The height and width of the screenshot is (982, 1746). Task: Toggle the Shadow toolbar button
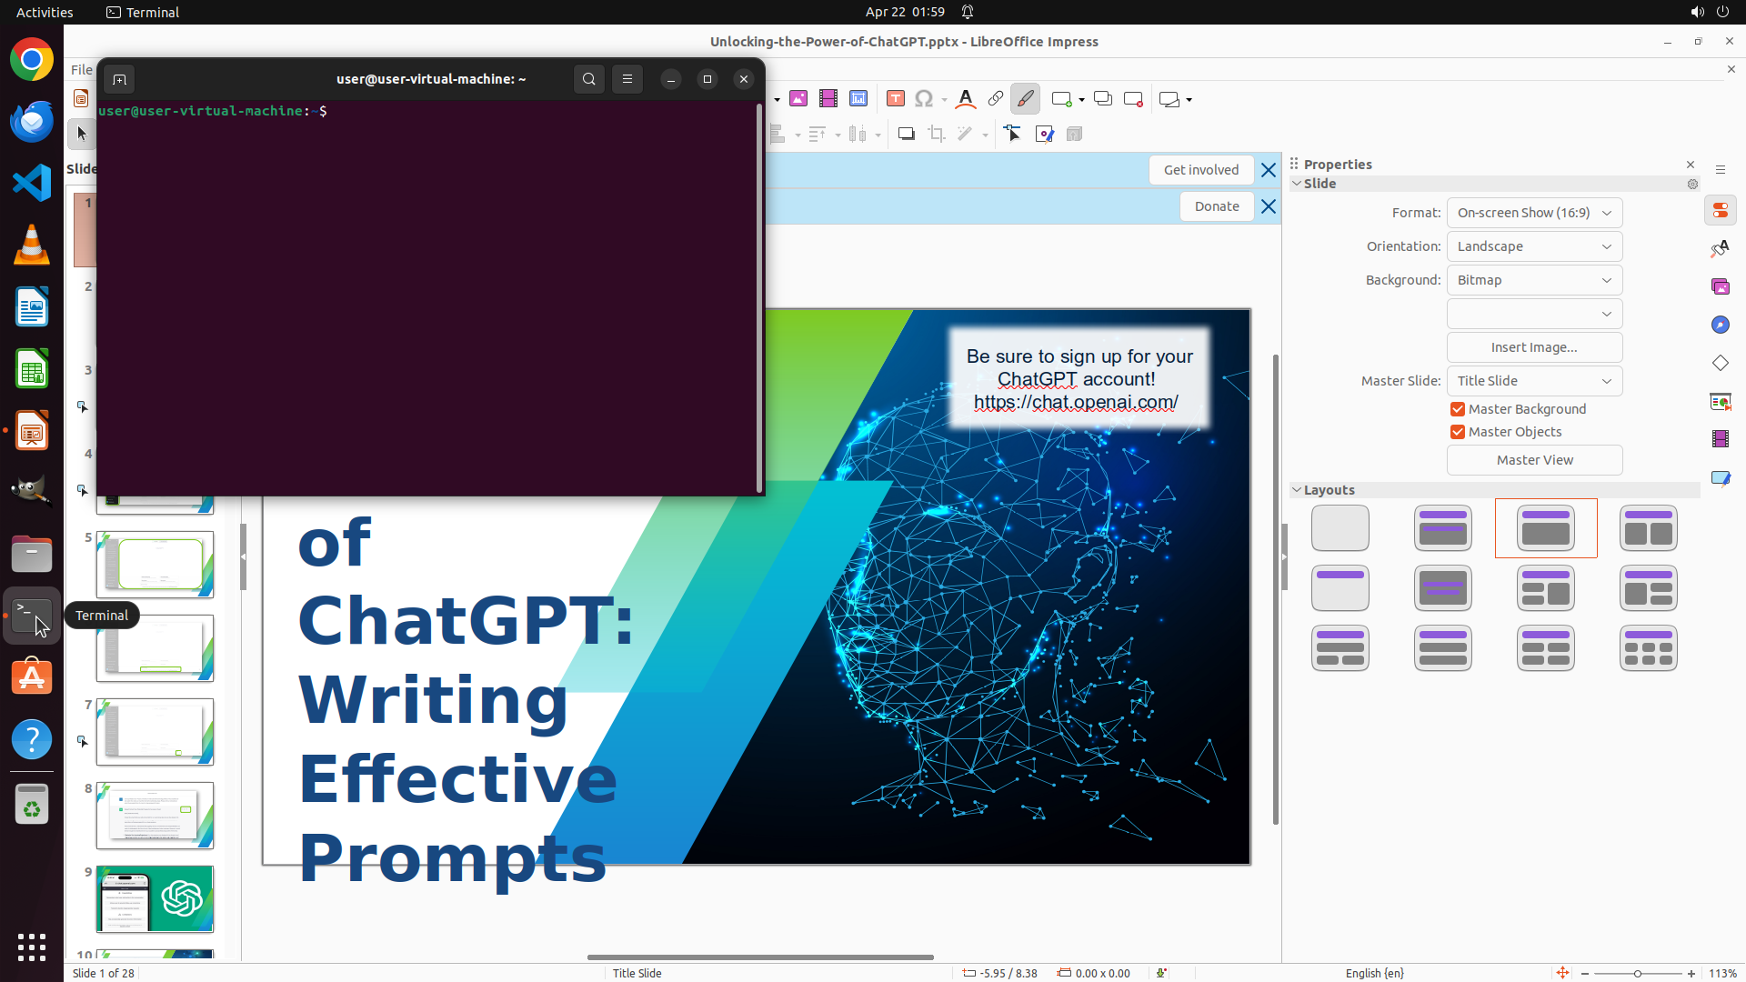tap(906, 135)
